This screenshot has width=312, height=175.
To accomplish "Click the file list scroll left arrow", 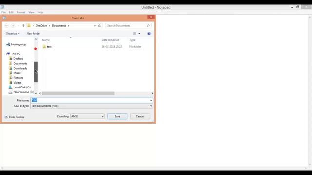I will [40, 93].
